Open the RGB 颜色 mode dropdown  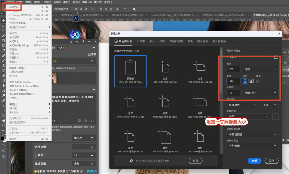tap(242, 105)
